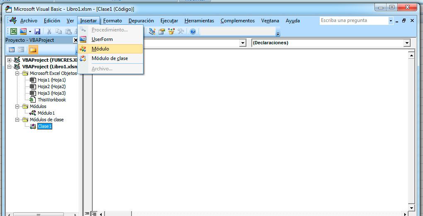This screenshot has height=216, width=423.
Task: Open the Properties Window toolbar icon
Action: click(162, 31)
